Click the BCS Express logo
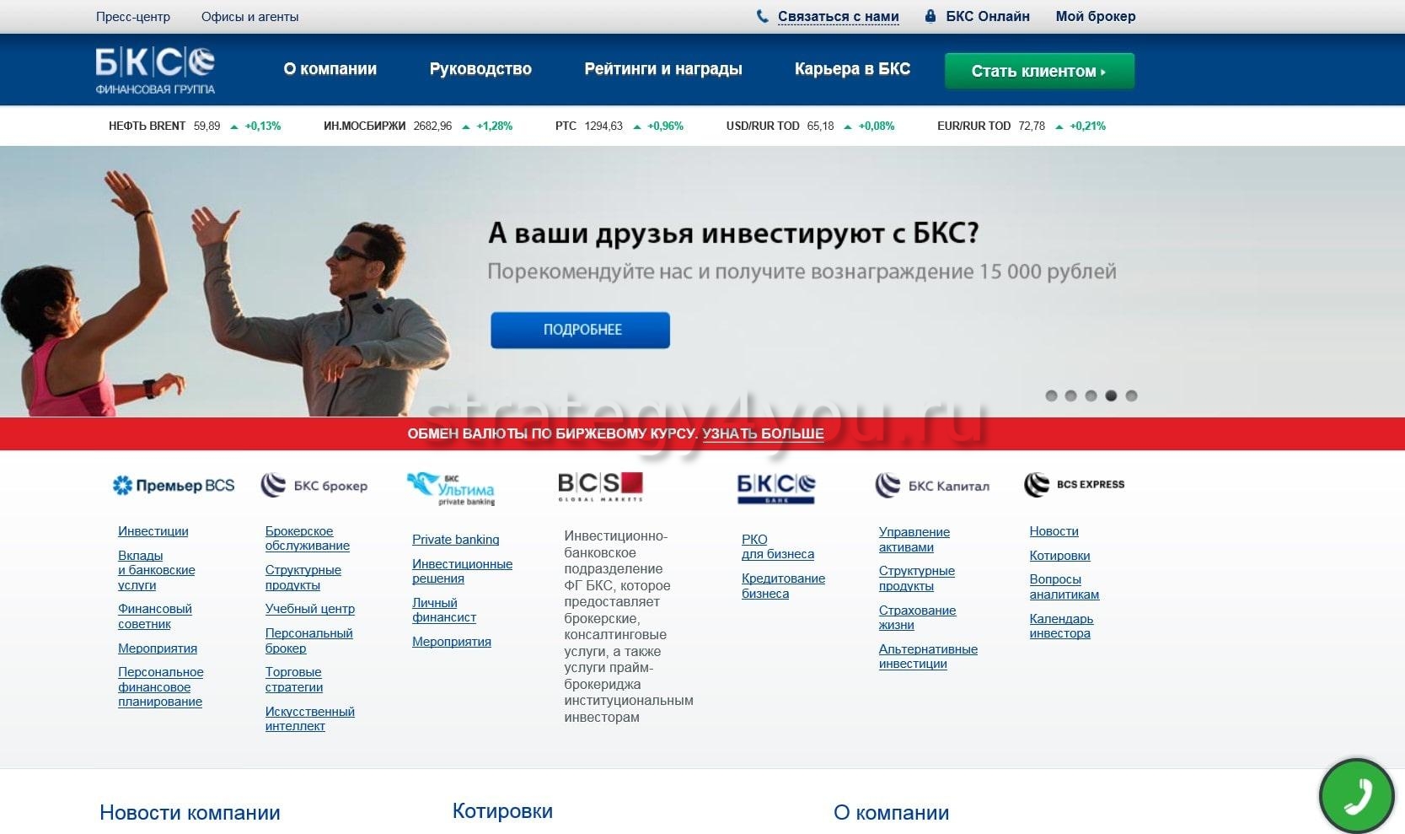 tap(1075, 485)
